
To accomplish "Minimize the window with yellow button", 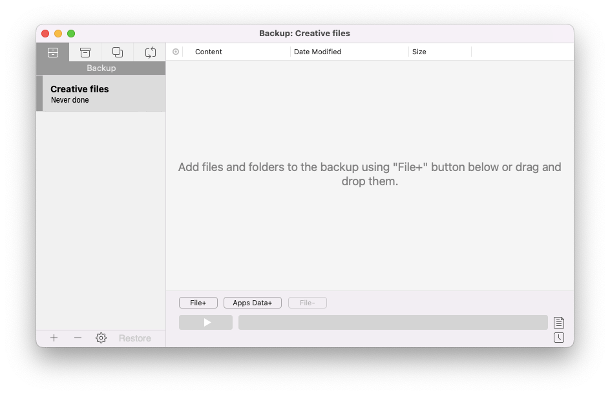I will tap(58, 34).
